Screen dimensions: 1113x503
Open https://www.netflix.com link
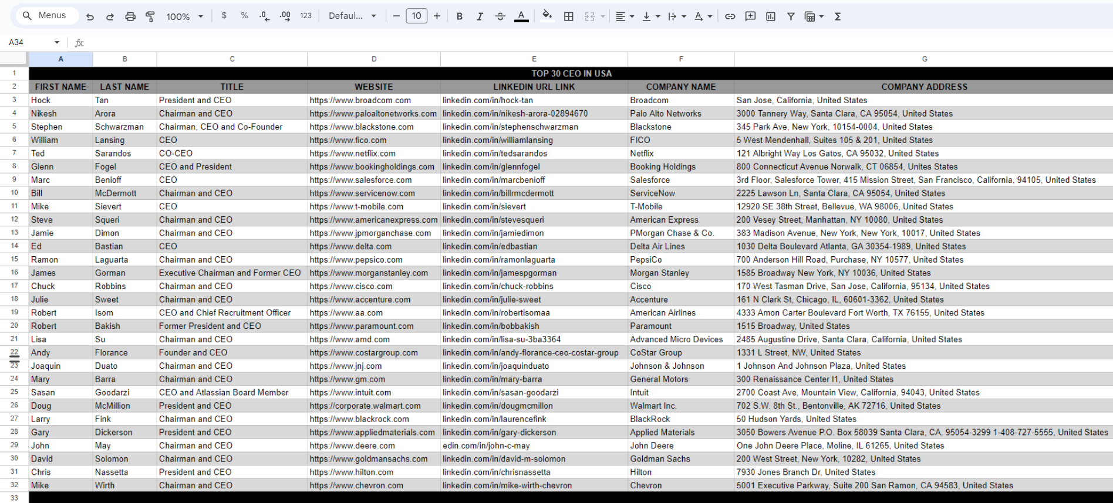click(352, 154)
